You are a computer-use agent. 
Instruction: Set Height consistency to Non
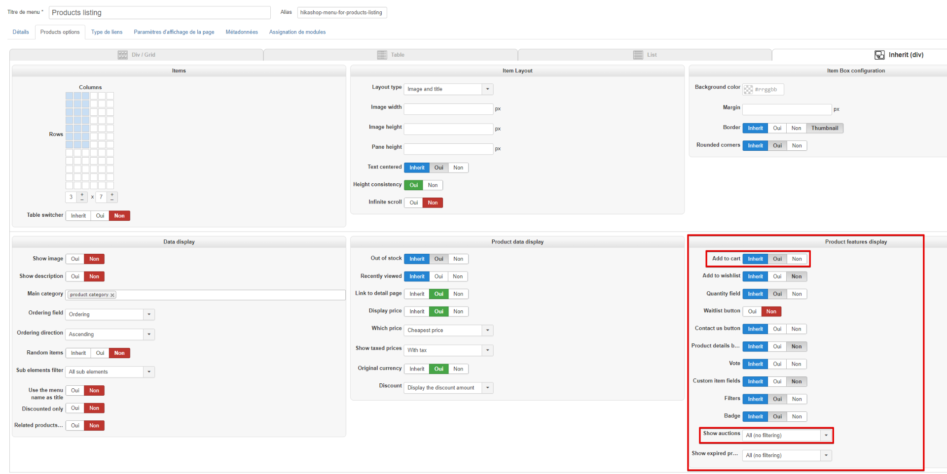point(433,185)
